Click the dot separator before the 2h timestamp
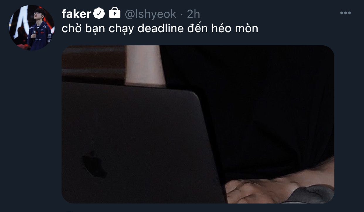This screenshot has width=364, height=212. (182, 14)
